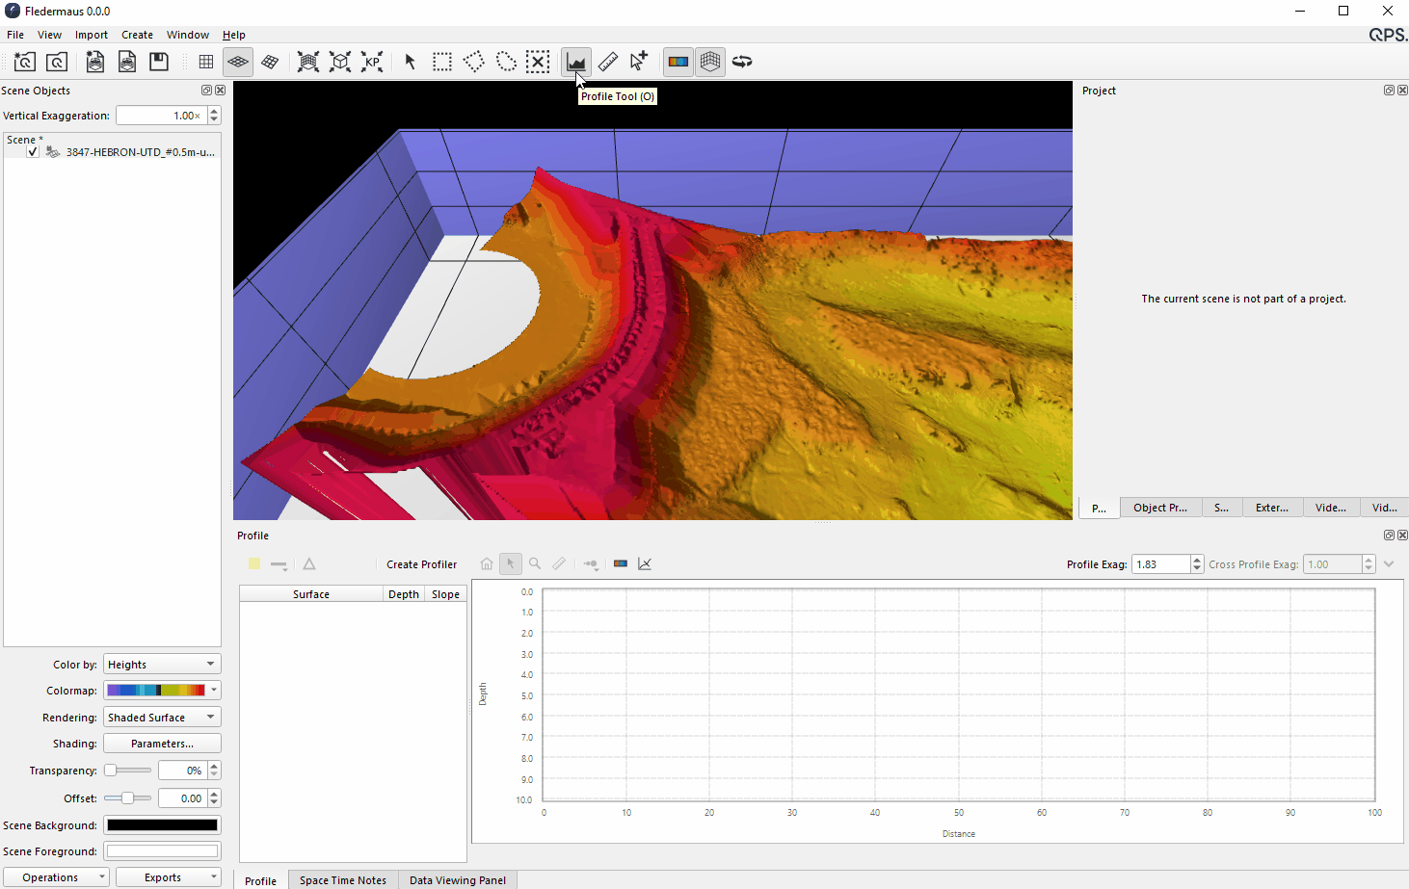1409x889 pixels.
Task: Switch to the Space Time Notes tab
Action: click(342, 880)
